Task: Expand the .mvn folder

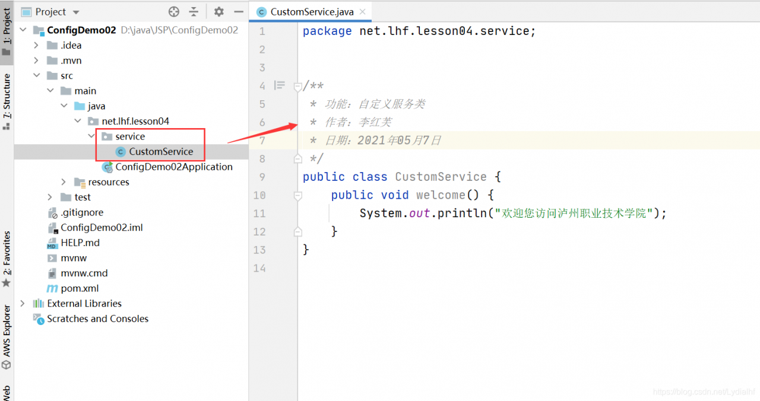Action: point(36,61)
